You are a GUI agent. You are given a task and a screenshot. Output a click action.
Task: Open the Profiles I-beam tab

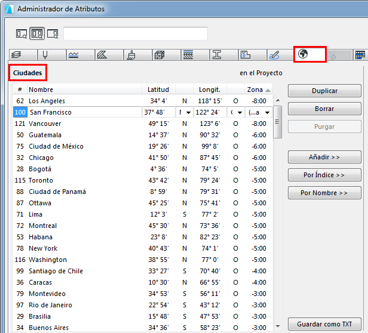pyautogui.click(x=223, y=55)
